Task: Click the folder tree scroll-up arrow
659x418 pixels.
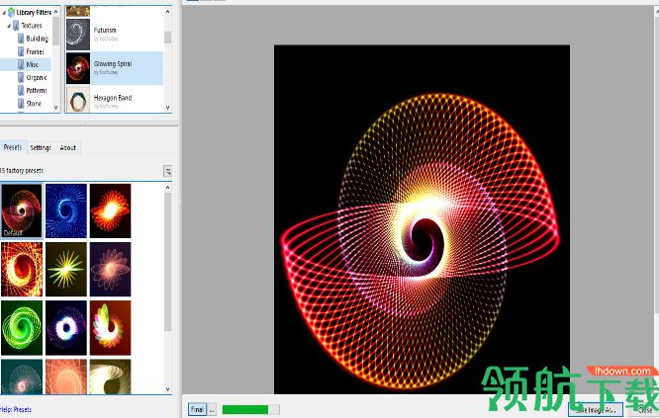Action: tap(55, 12)
